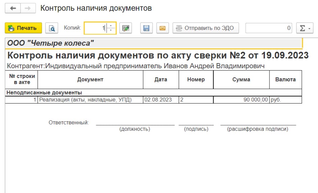The width and height of the screenshot is (318, 193).
Task: Click into the Копий number field
Action: (x=95, y=28)
